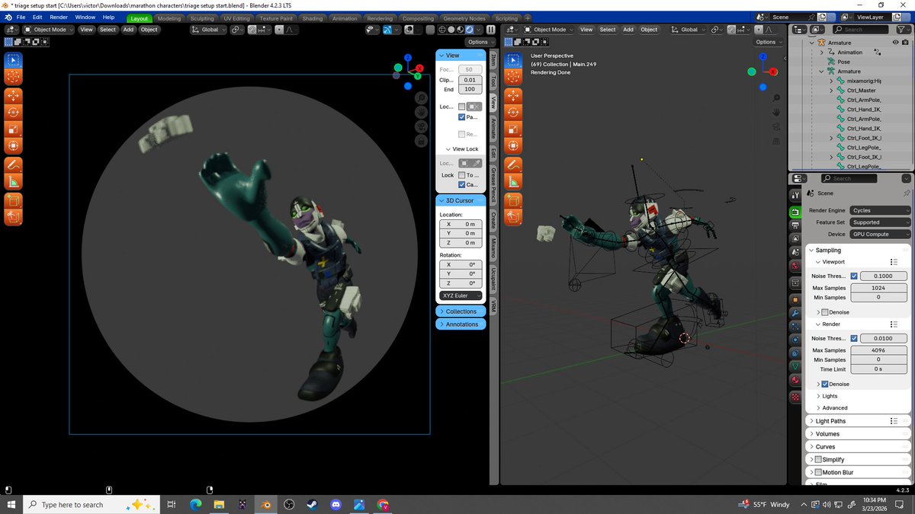
Task: Activate the Move tool in right viewport
Action: tap(513, 96)
